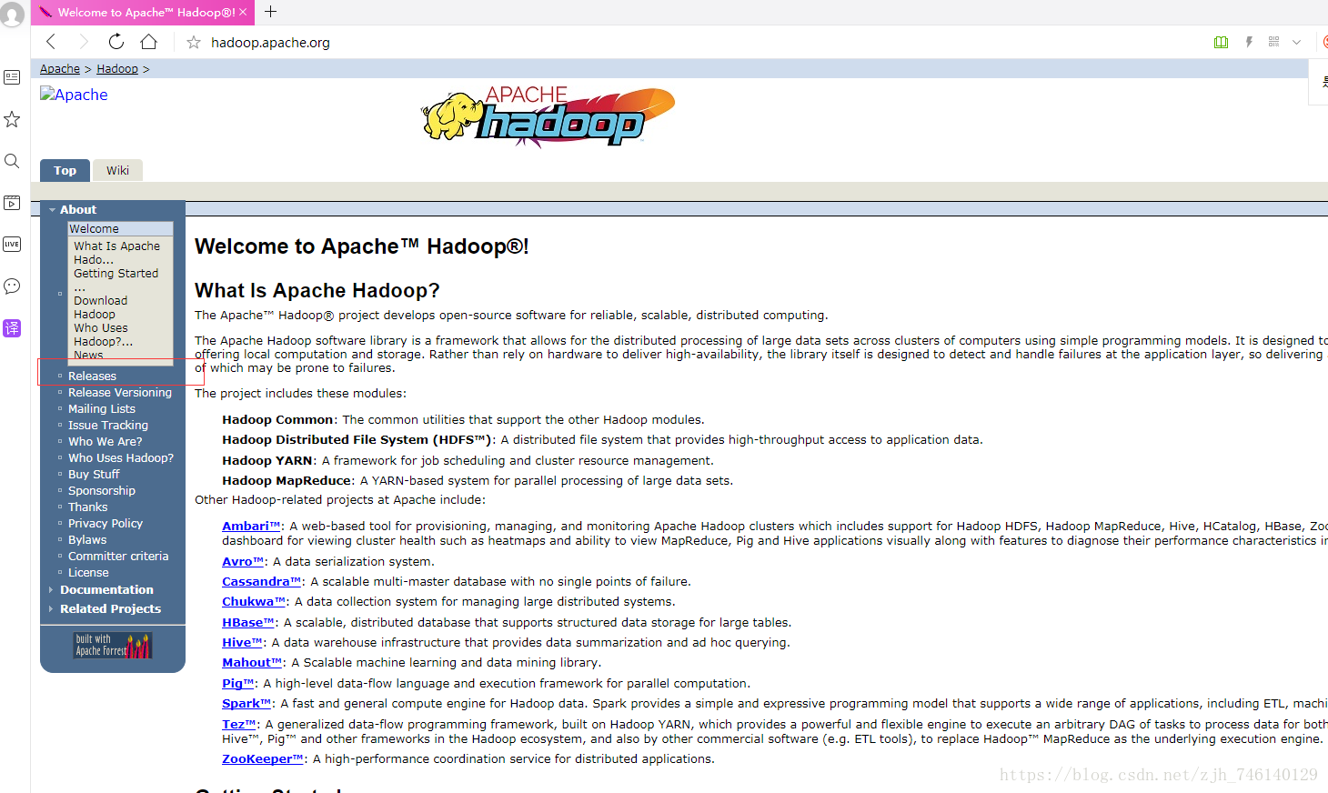This screenshot has width=1328, height=793.
Task: Open favorites from sidebar star icon
Action: coord(12,119)
